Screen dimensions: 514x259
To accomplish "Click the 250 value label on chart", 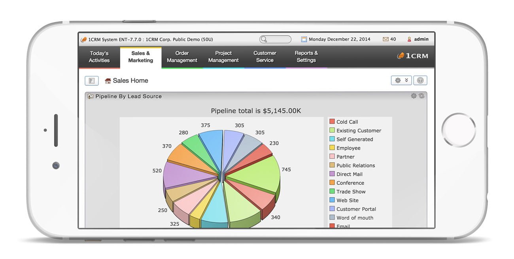I will [x=163, y=210].
